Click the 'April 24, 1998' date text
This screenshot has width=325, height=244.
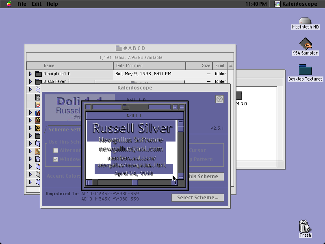[x=134, y=174]
